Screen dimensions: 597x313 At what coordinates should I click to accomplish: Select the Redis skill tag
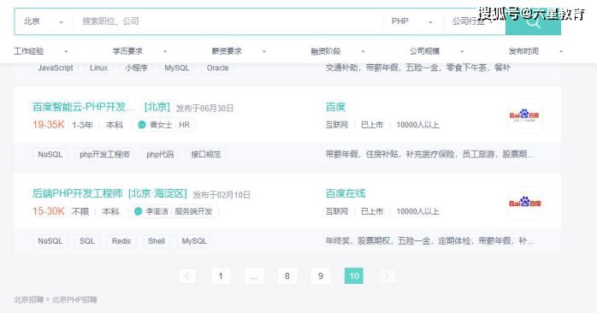coord(121,241)
